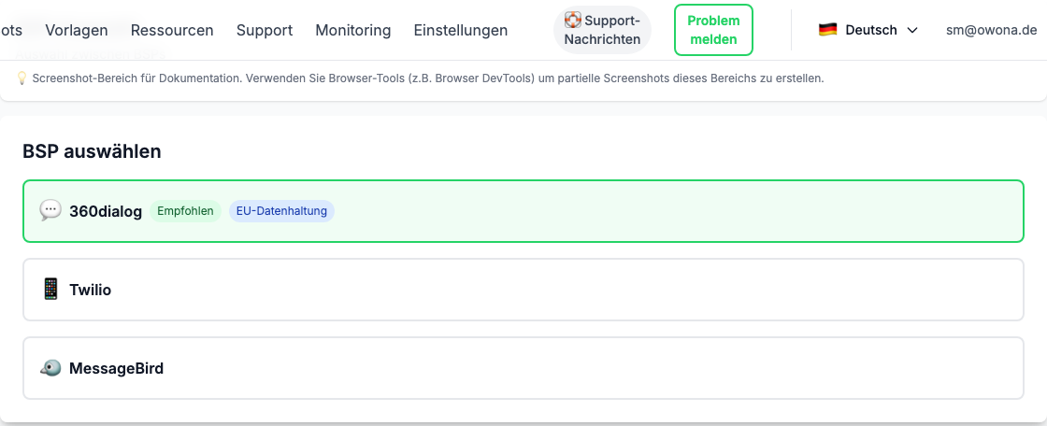1047x426 pixels.
Task: Open Einstellungen in the navigation bar
Action: point(461,30)
